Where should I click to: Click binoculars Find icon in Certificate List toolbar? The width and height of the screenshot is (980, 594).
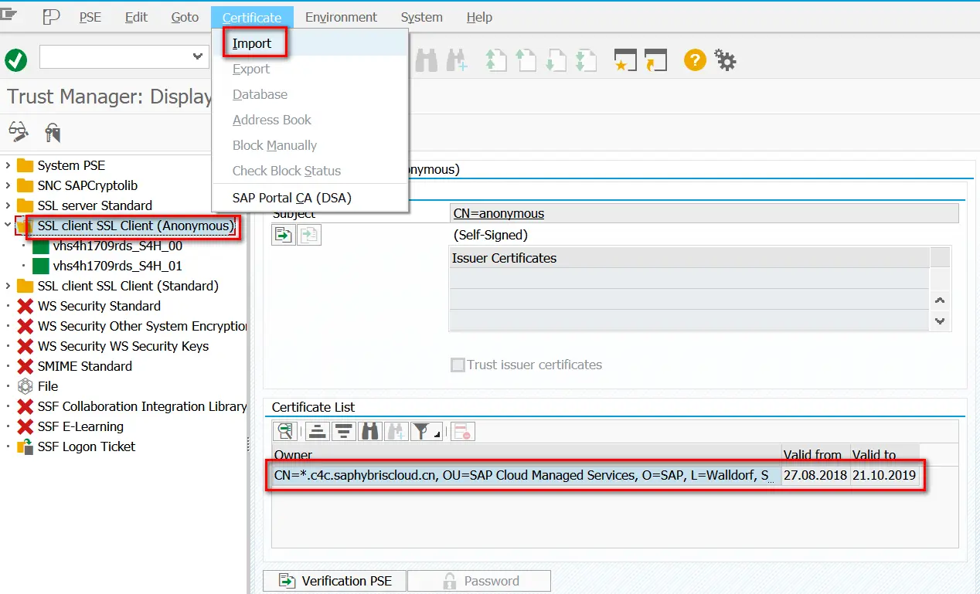(370, 431)
